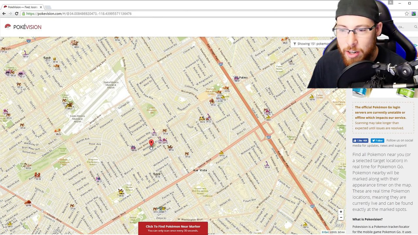Click the Pokémon with timer 04:29
The image size is (418, 235).
click(165, 131)
